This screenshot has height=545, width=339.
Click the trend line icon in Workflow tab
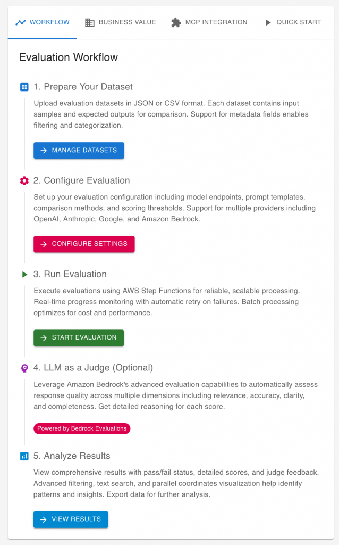21,22
